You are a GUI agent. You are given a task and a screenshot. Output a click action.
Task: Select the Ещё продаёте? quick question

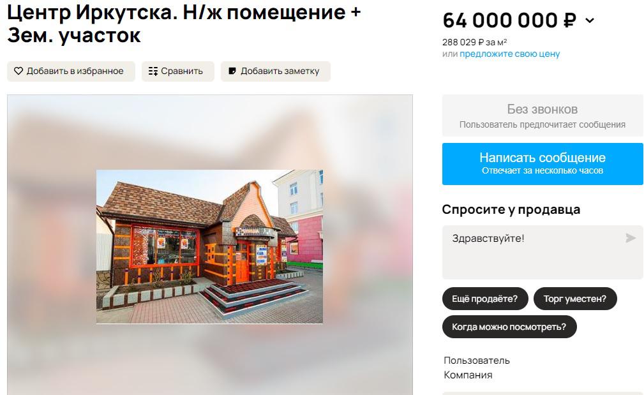[485, 299]
